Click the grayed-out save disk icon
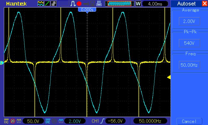 pos(93,4)
